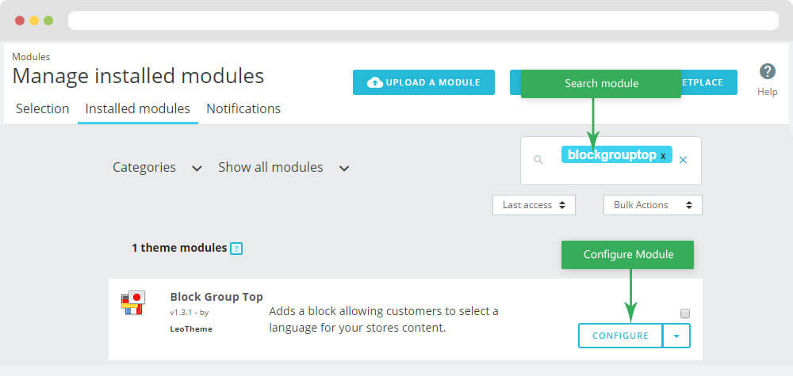The width and height of the screenshot is (793, 376).
Task: Tick the Block Group Top module checkbox
Action: pos(685,313)
